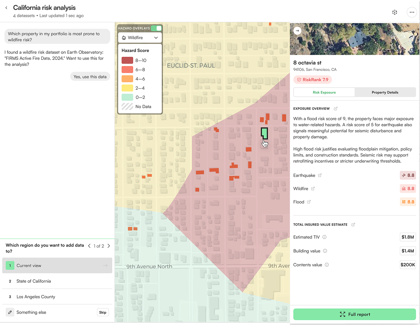Select the highlighted green property on map
Viewport: 420px width, 325px height.
[x=264, y=133]
